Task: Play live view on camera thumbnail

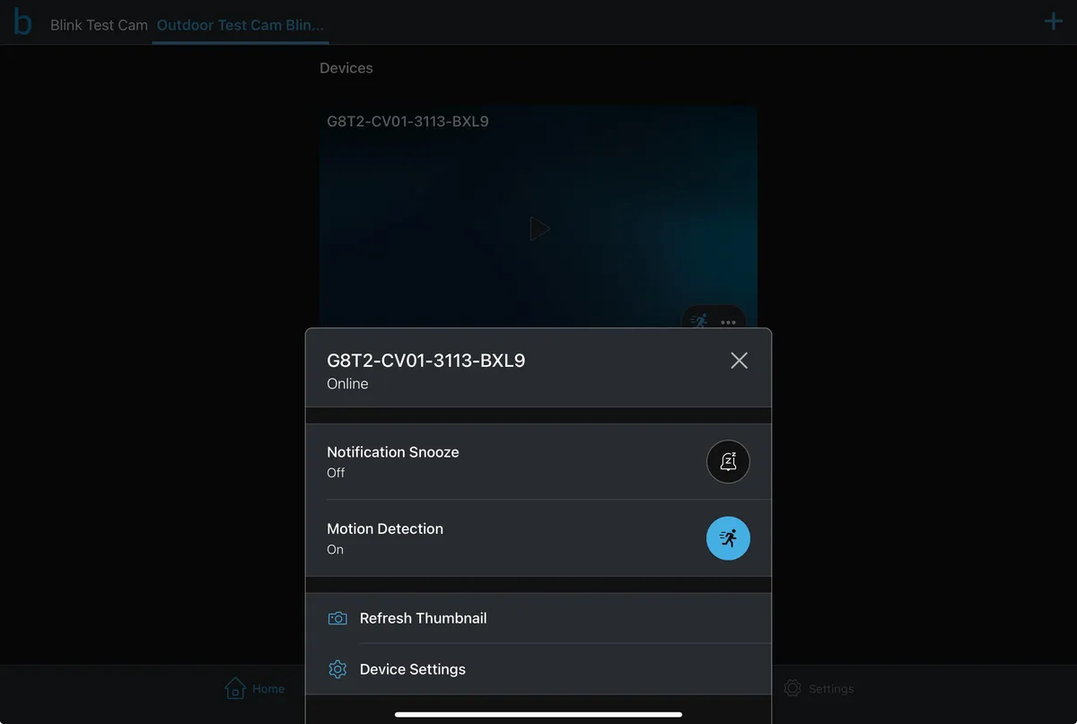Action: [x=538, y=229]
